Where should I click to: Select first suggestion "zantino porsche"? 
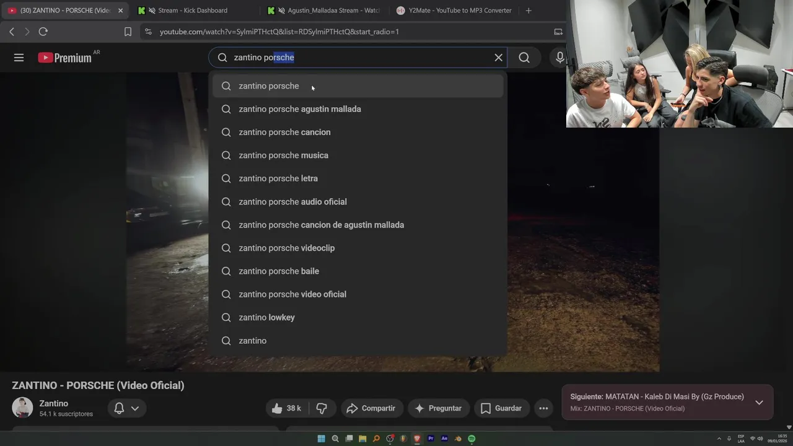358,86
